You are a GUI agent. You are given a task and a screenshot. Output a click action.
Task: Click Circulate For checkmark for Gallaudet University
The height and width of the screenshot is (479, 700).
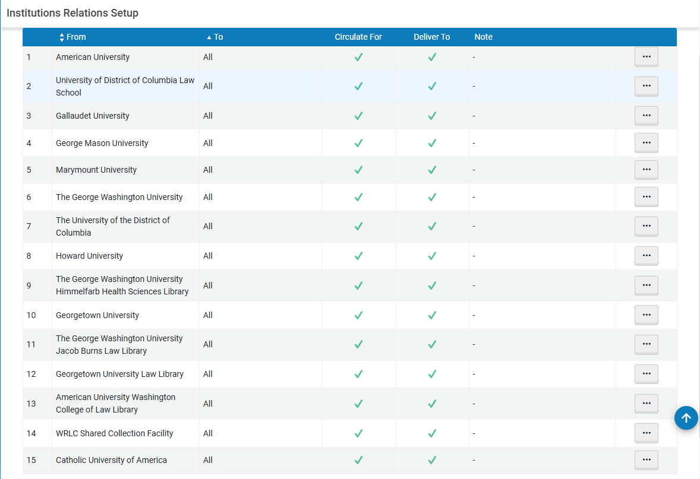point(358,116)
